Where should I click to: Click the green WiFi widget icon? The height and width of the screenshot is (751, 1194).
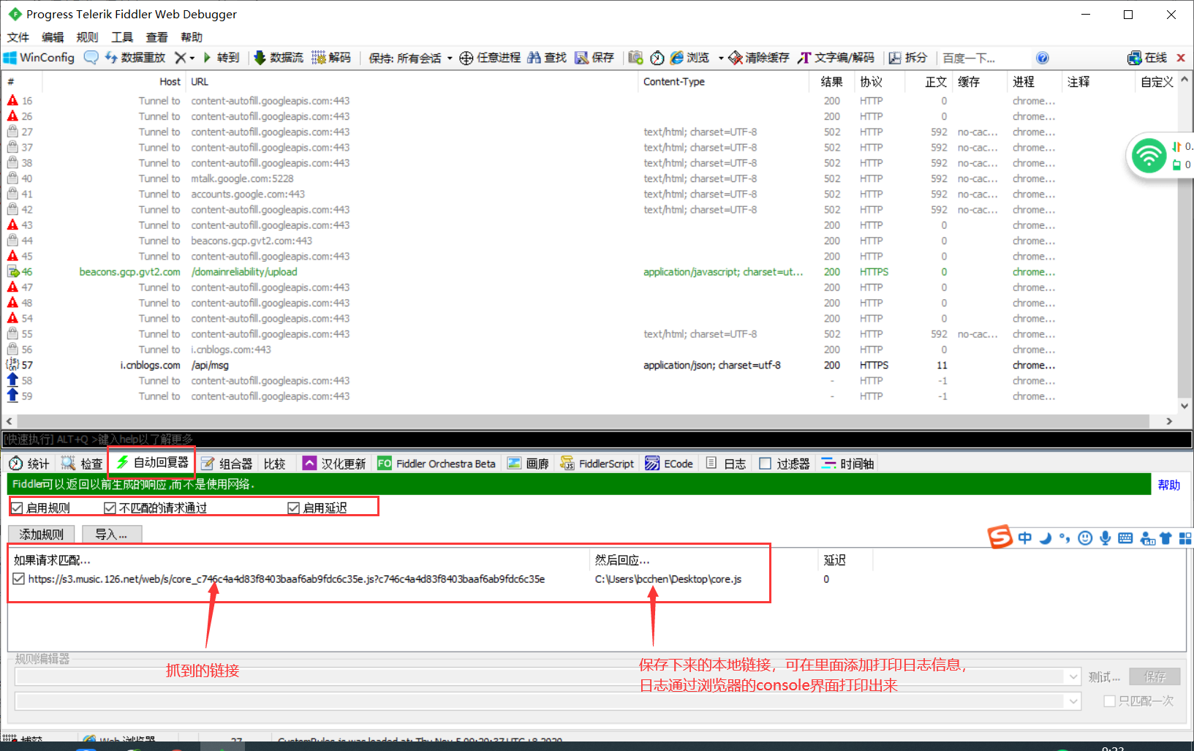click(x=1149, y=156)
